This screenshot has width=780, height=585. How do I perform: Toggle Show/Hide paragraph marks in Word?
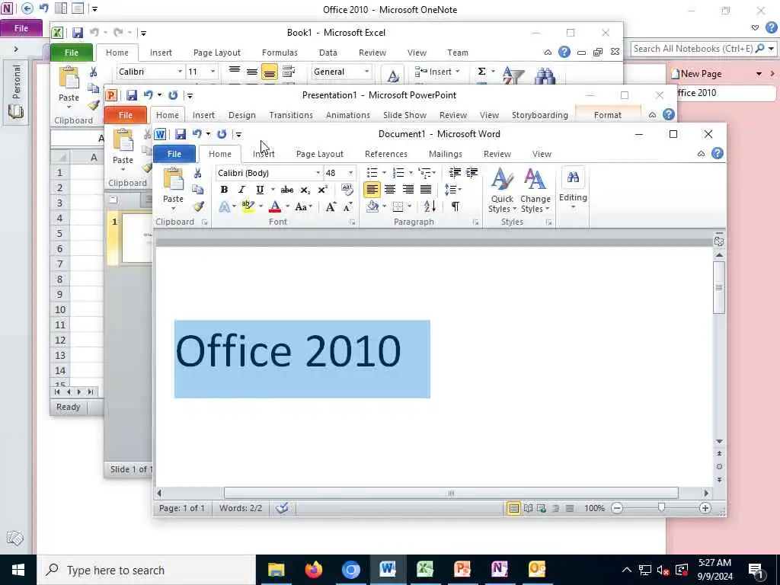456,206
